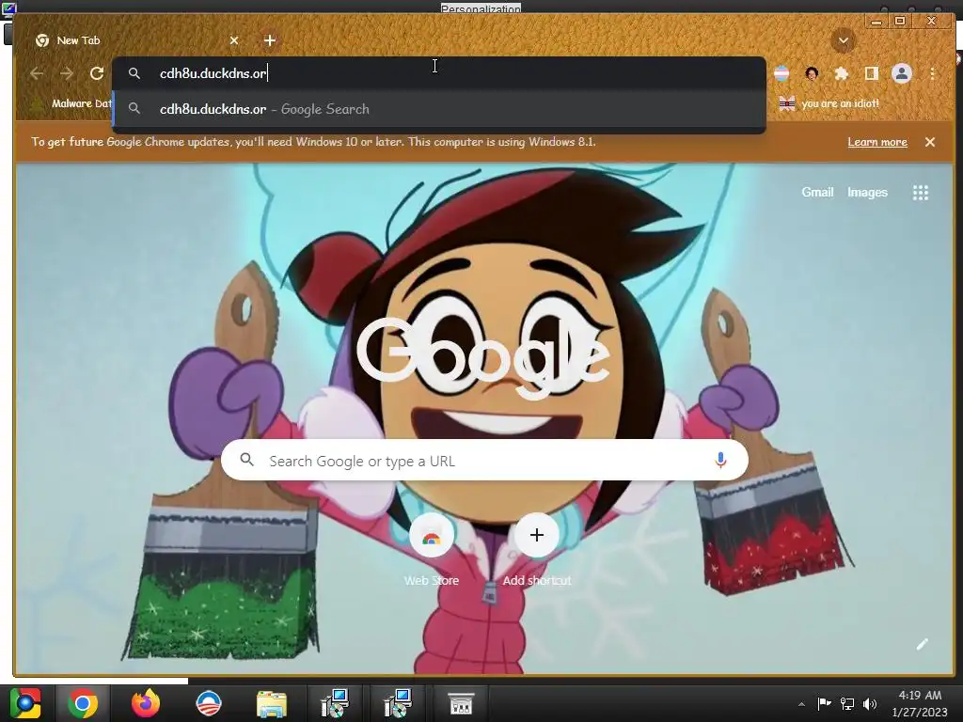Click the cartoon face extension icon
The width and height of the screenshot is (963, 722).
pos(812,73)
